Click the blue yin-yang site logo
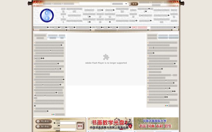 pos(47,16)
